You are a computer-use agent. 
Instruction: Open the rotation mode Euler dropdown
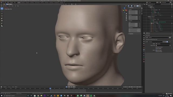tap(135, 21)
